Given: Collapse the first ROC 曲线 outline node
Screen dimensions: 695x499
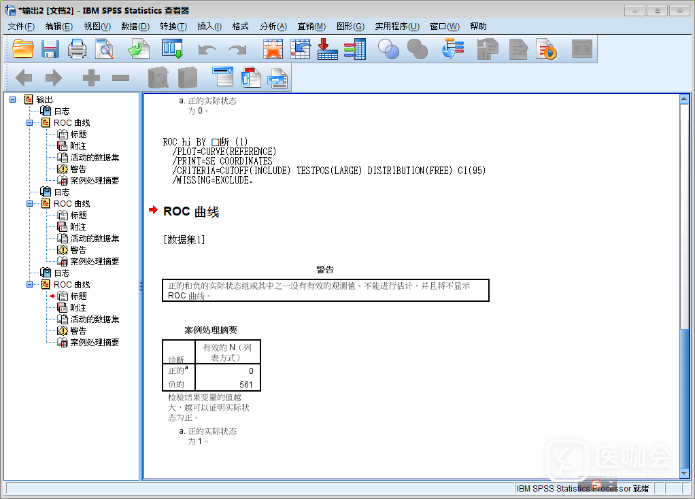Looking at the screenshot, I should (x=29, y=123).
